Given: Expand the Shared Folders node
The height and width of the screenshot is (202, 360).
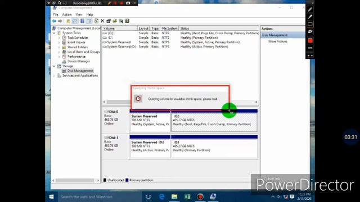Looking at the screenshot, I should pos(59,47).
